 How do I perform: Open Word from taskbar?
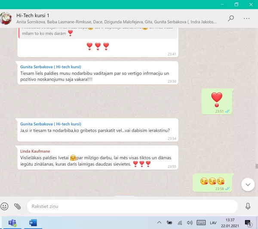pos(33,223)
